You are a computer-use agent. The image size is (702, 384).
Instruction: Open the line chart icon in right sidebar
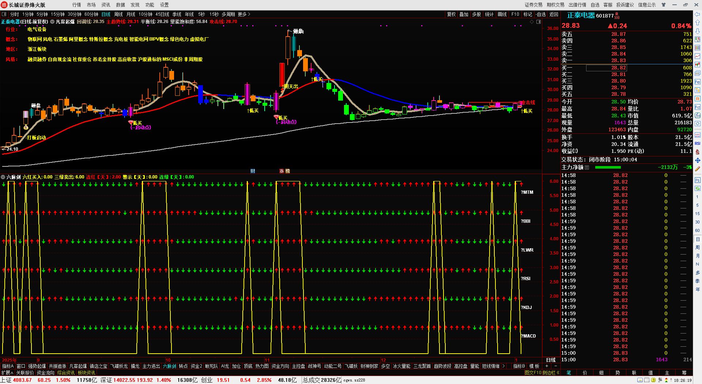pyautogui.click(x=698, y=56)
